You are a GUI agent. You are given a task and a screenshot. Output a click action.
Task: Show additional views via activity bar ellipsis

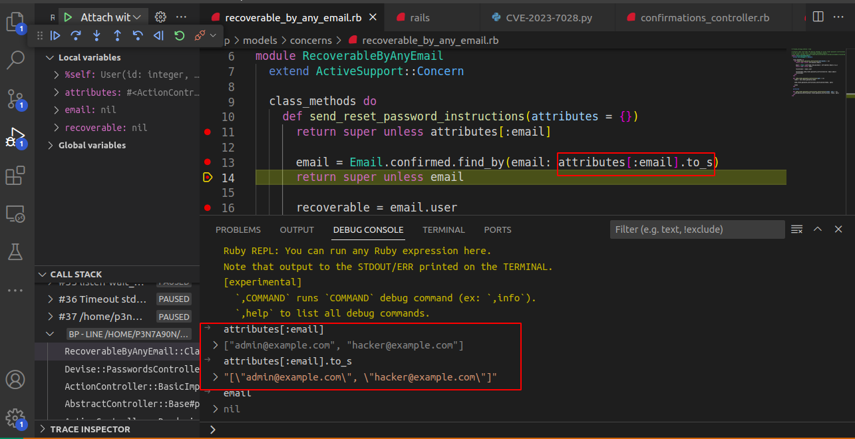[15, 290]
